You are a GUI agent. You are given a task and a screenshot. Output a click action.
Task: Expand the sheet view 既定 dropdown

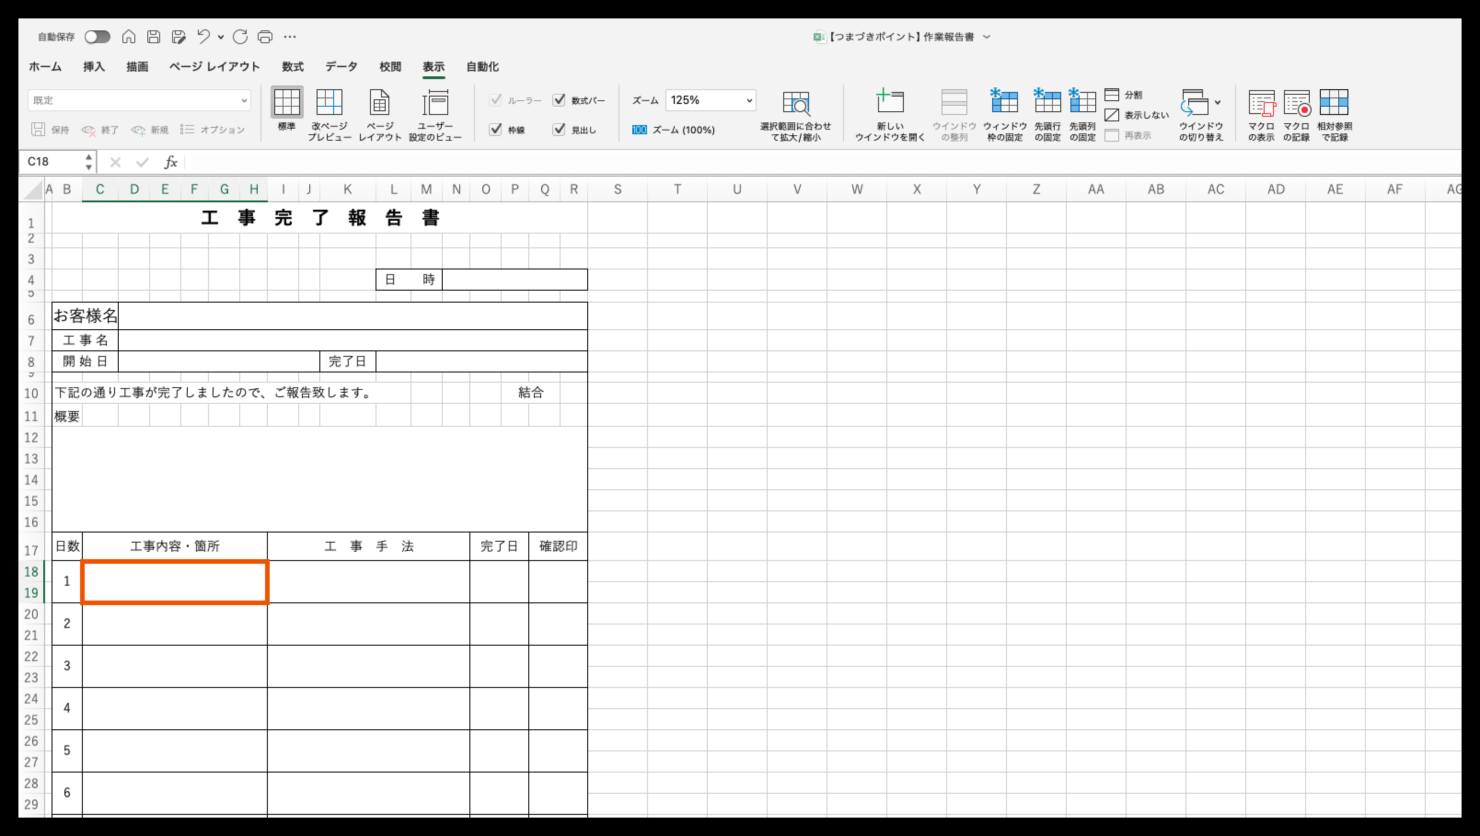[x=243, y=101]
